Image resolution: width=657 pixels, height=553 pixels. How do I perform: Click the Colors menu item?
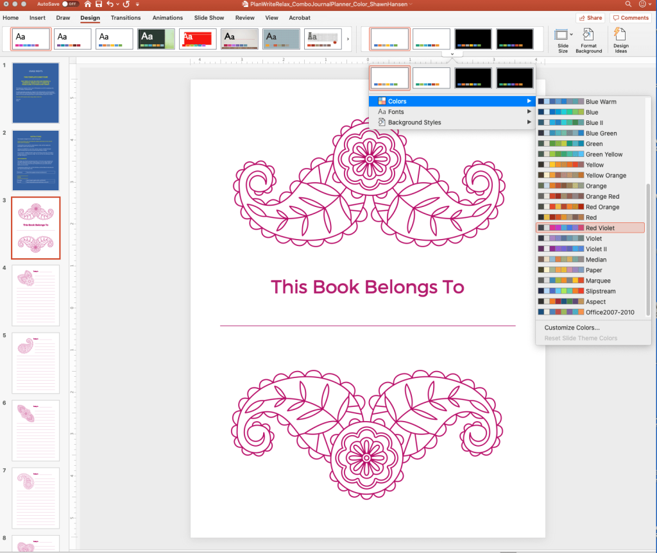[452, 101]
